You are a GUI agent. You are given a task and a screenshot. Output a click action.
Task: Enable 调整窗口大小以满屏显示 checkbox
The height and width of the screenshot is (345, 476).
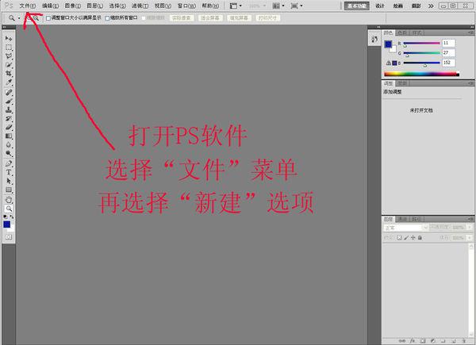[48, 17]
